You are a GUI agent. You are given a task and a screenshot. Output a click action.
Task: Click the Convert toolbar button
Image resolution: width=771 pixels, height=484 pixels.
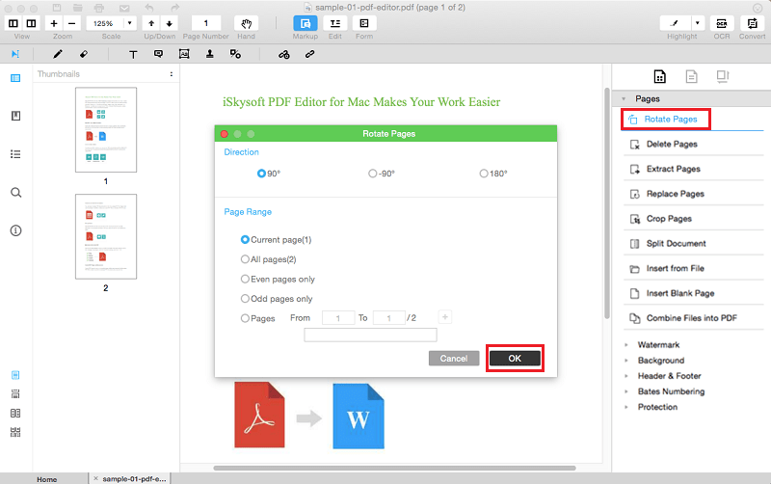click(752, 23)
